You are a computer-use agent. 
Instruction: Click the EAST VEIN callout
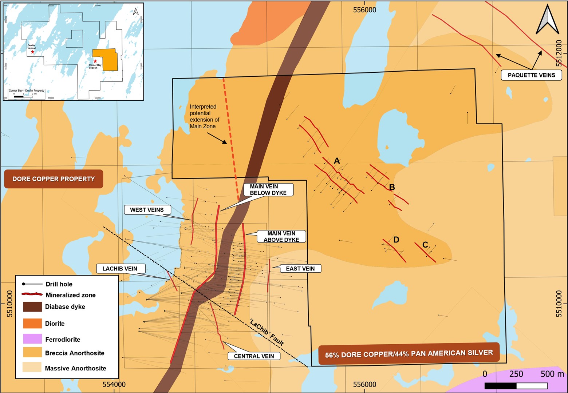tap(300, 269)
